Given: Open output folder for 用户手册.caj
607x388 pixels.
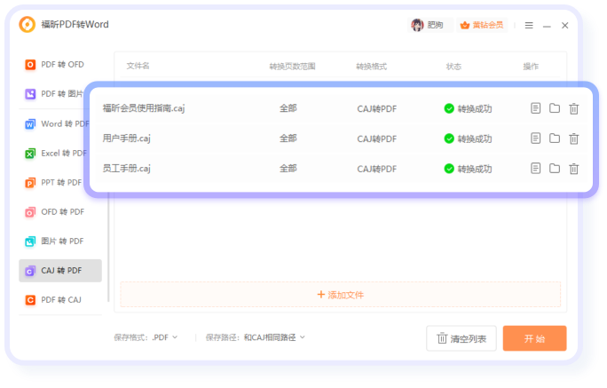Looking at the screenshot, I should click(x=555, y=139).
